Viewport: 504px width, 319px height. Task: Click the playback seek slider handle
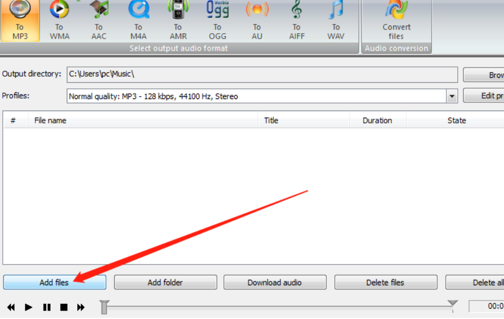104,307
